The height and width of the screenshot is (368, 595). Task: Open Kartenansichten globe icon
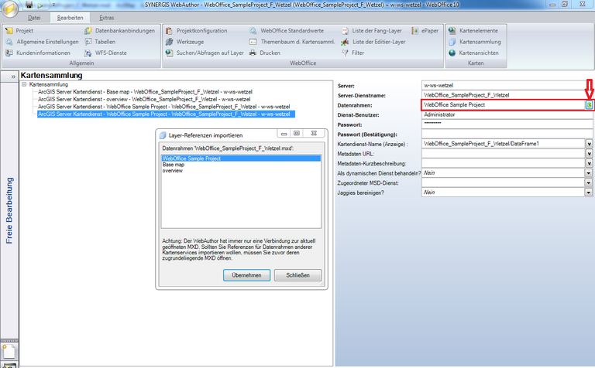[x=452, y=53]
